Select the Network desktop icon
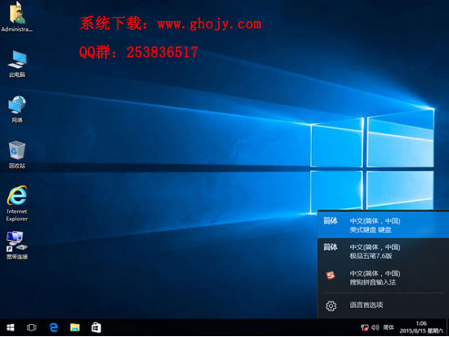 [x=17, y=109]
